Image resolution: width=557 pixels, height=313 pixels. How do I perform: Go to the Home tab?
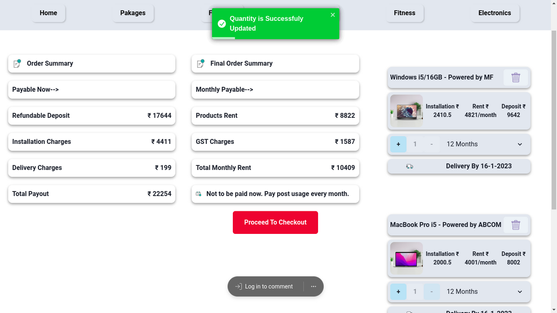(48, 13)
